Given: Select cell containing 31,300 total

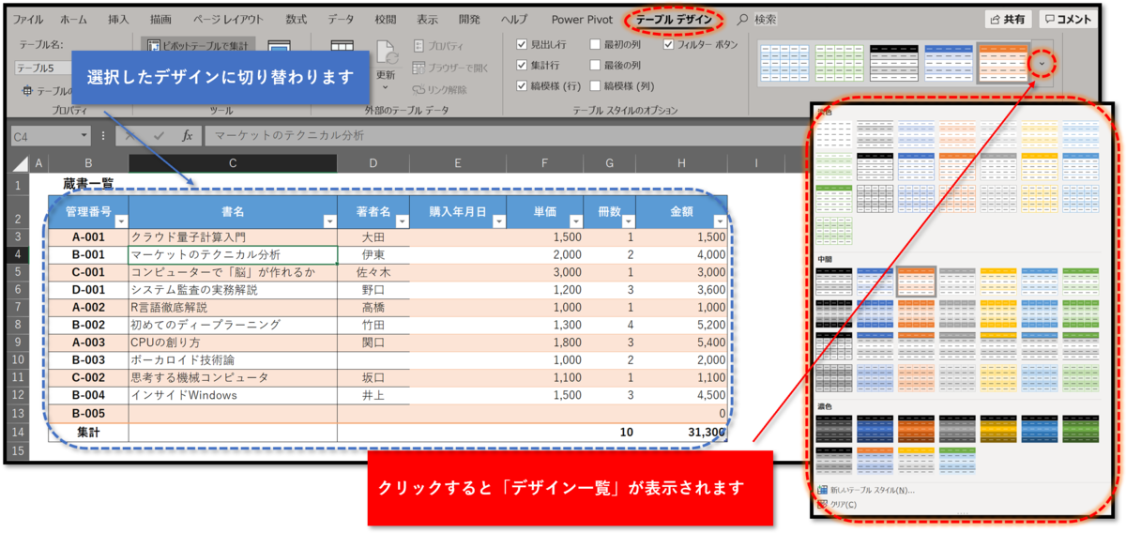Looking at the screenshot, I should point(682,433).
